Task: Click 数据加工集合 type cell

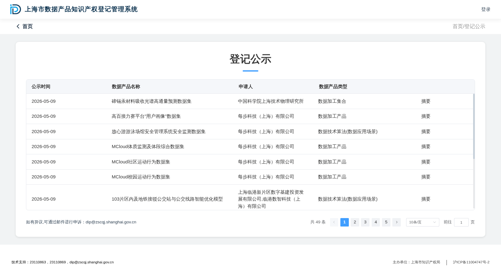Action: click(x=332, y=101)
